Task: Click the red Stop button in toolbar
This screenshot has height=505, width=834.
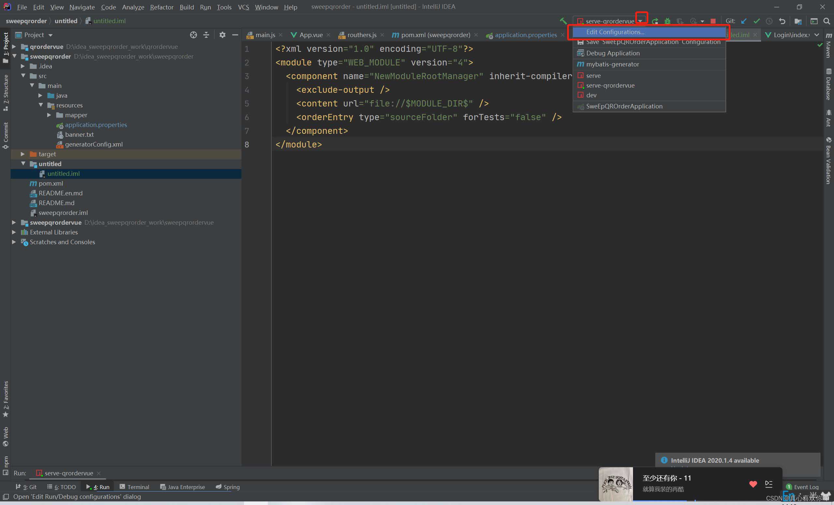Action: (x=713, y=21)
